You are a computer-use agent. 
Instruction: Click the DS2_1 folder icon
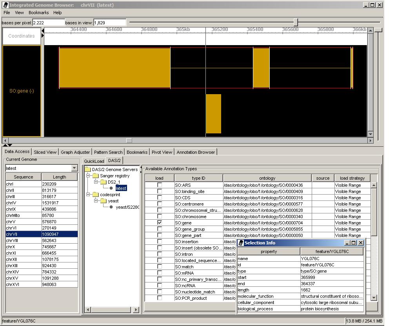104,182
